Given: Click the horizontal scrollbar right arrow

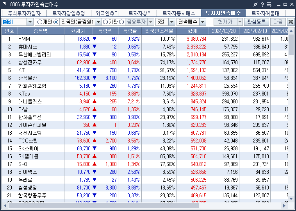Looking at the screenshot, I should click(x=284, y=206).
